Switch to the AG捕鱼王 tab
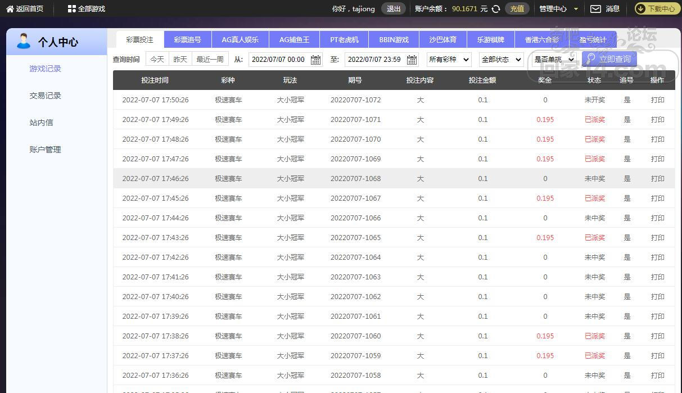The height and width of the screenshot is (393, 682). point(294,40)
